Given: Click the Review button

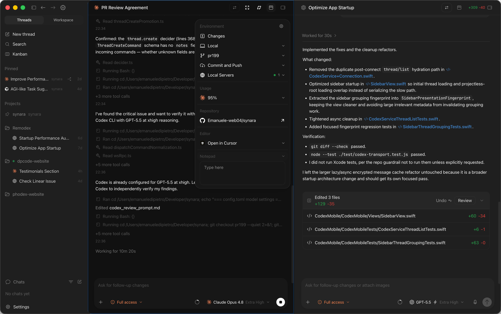Looking at the screenshot, I should [x=465, y=200].
